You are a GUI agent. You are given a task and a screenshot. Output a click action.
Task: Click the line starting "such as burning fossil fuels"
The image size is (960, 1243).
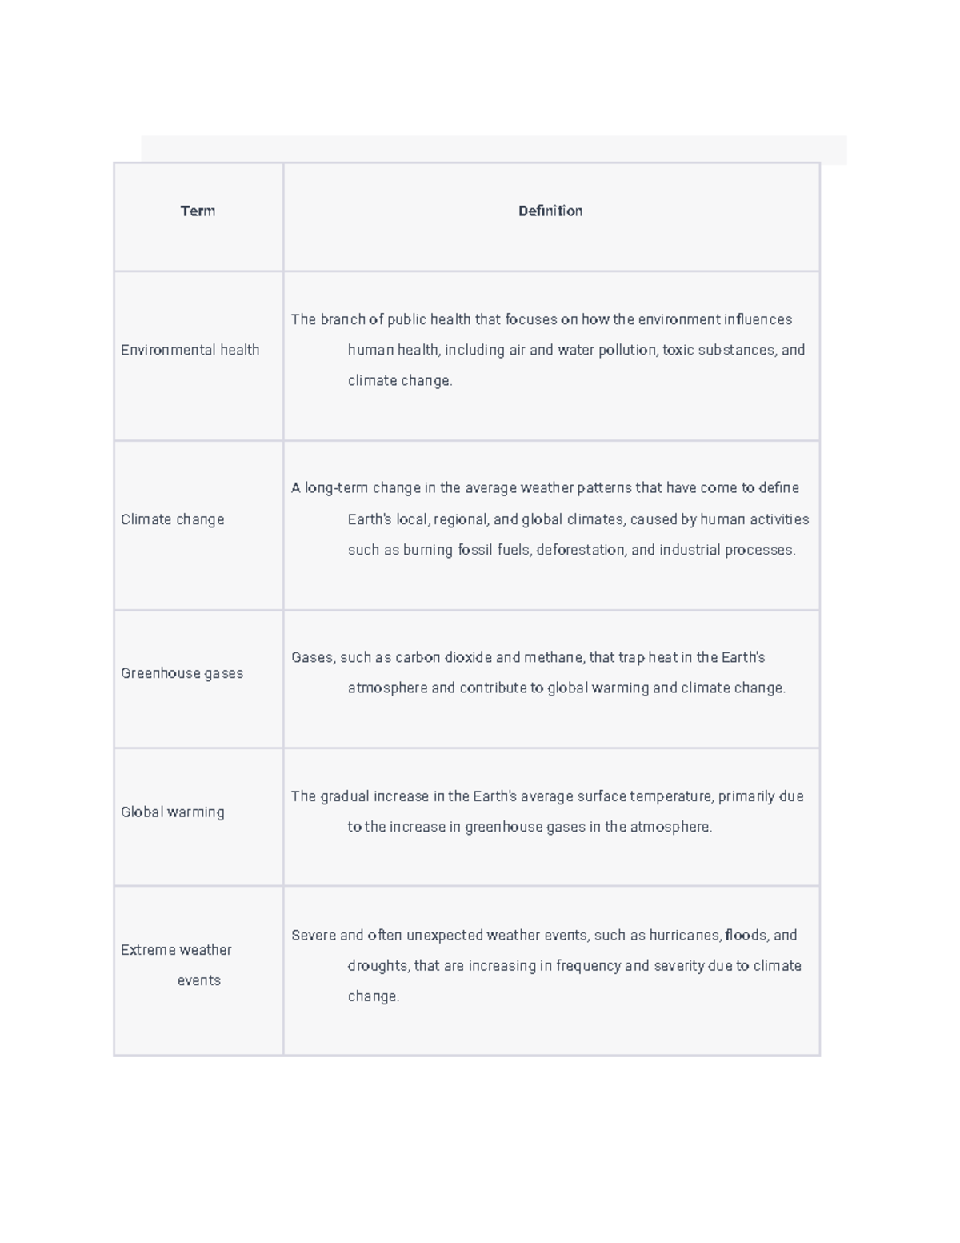pos(572,550)
